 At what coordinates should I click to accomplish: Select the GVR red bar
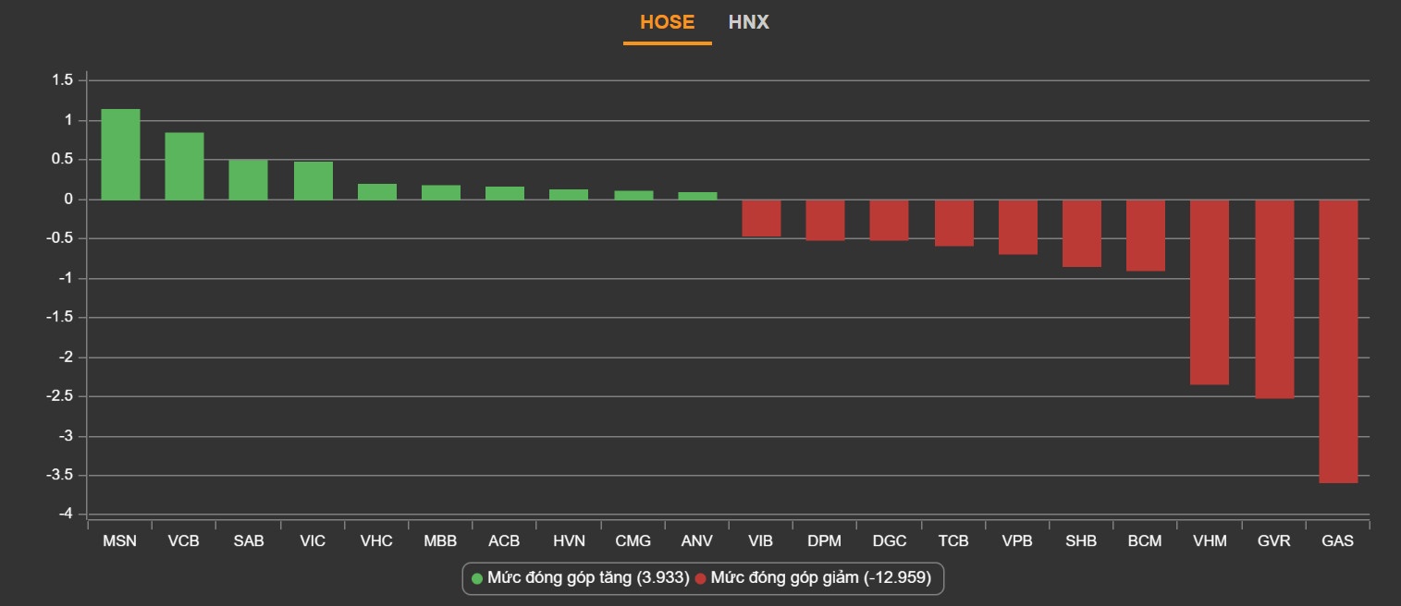tap(1274, 298)
